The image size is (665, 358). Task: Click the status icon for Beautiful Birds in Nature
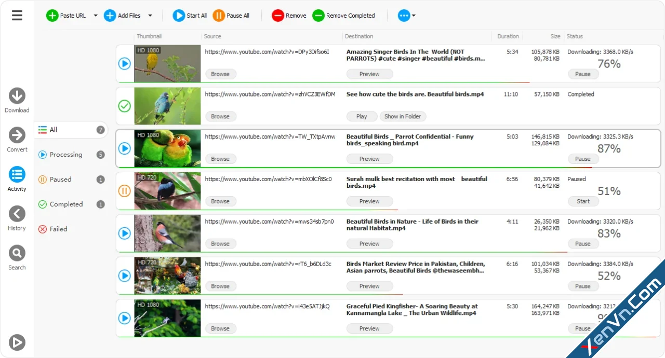pos(125,233)
